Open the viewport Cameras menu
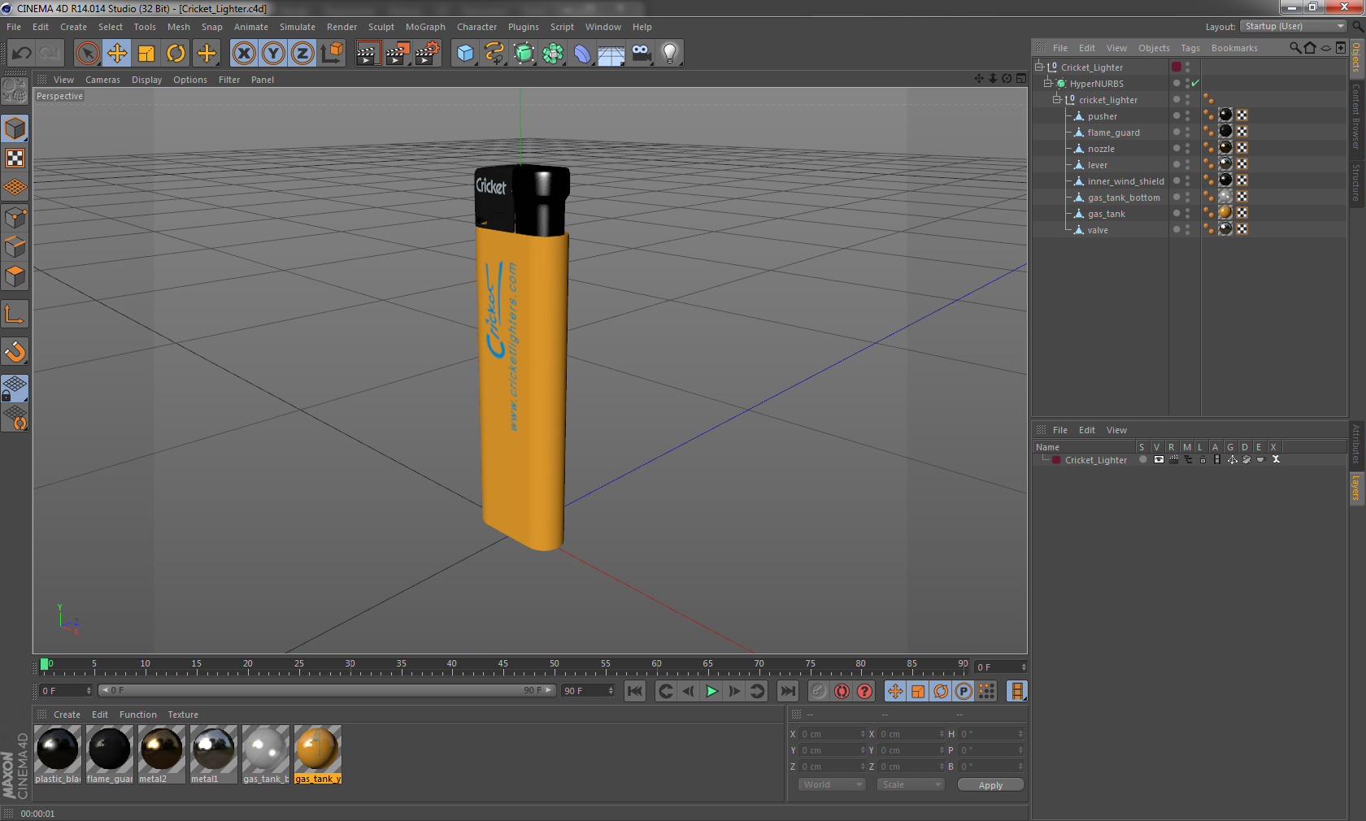Screen dimensions: 1366x821 (x=102, y=80)
